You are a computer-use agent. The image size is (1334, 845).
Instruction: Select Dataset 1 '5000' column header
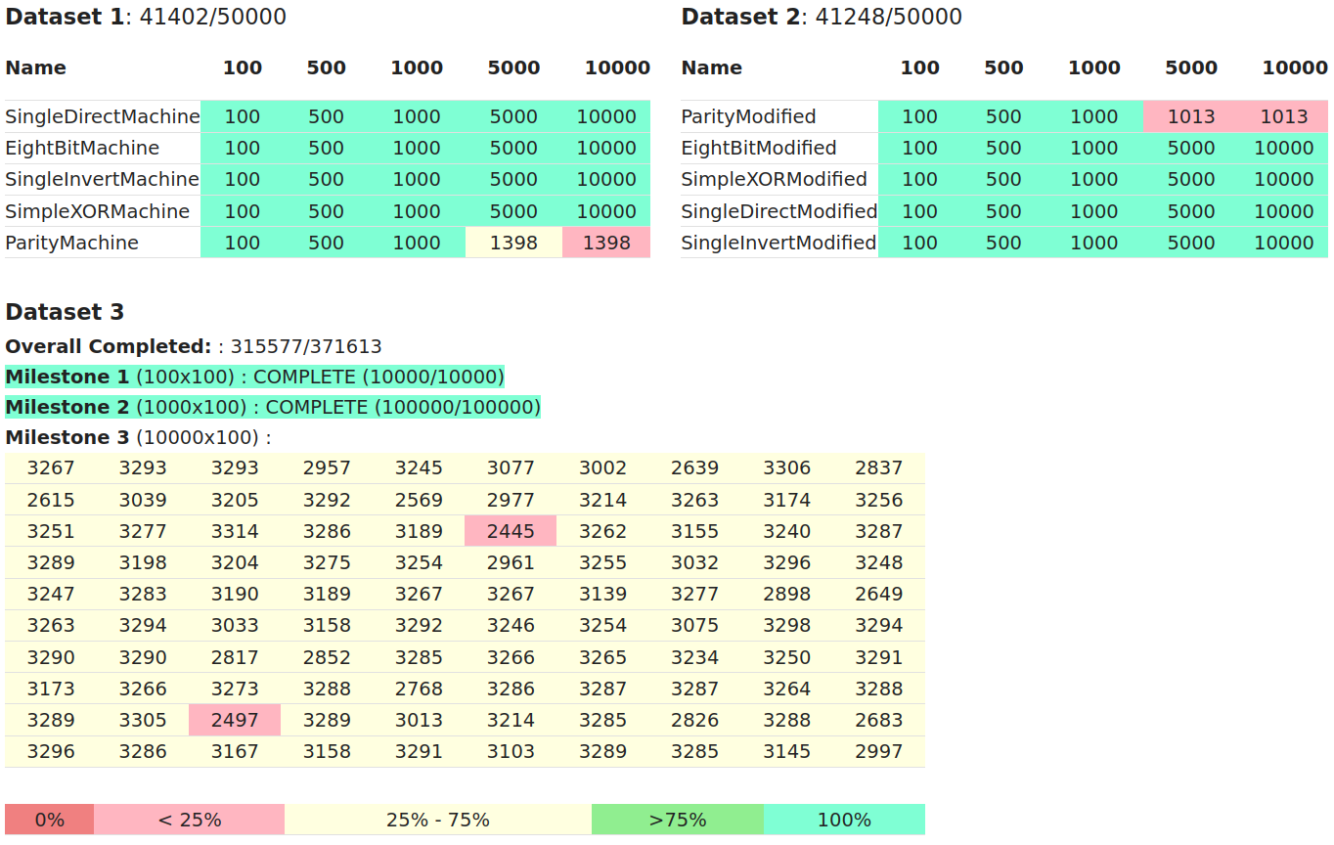(514, 67)
